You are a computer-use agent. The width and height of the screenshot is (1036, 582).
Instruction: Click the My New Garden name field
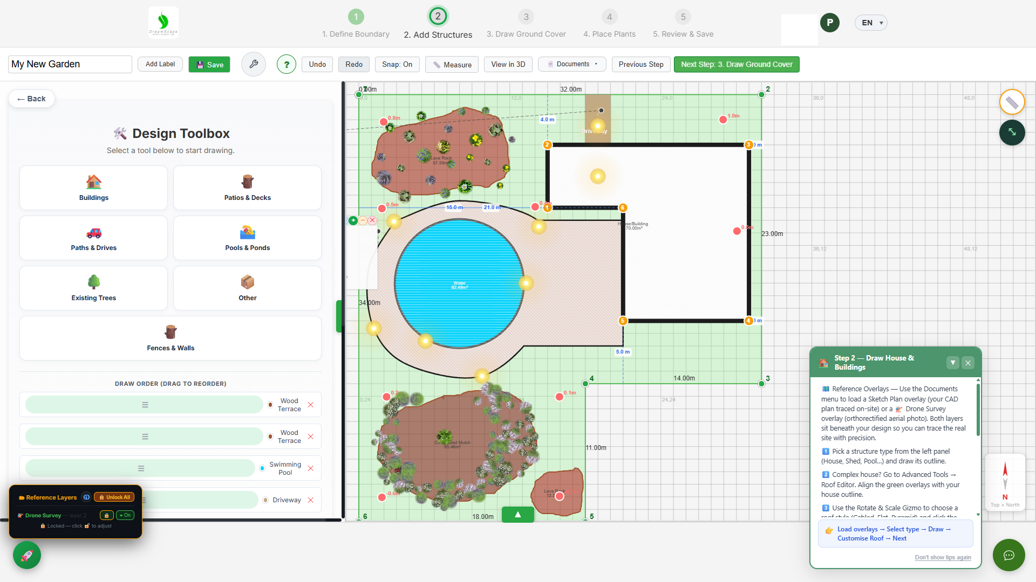[x=70, y=64]
